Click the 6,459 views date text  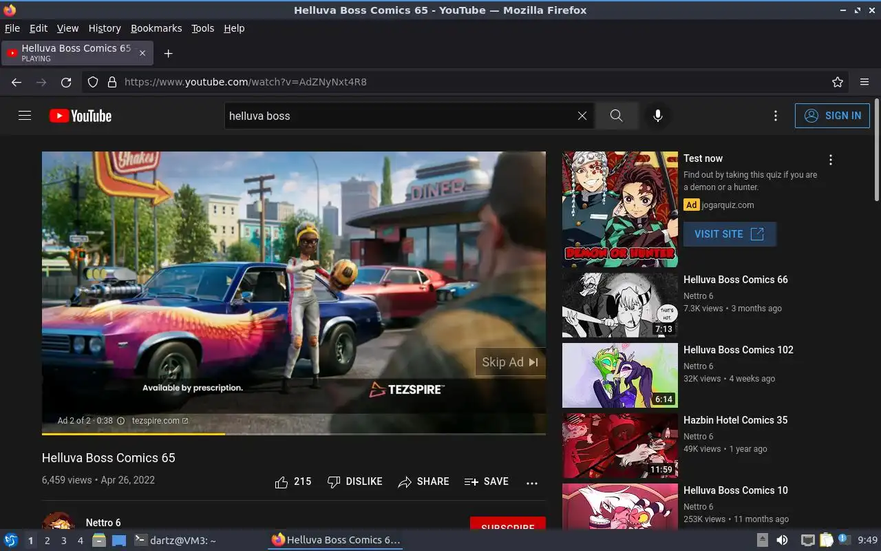click(98, 480)
